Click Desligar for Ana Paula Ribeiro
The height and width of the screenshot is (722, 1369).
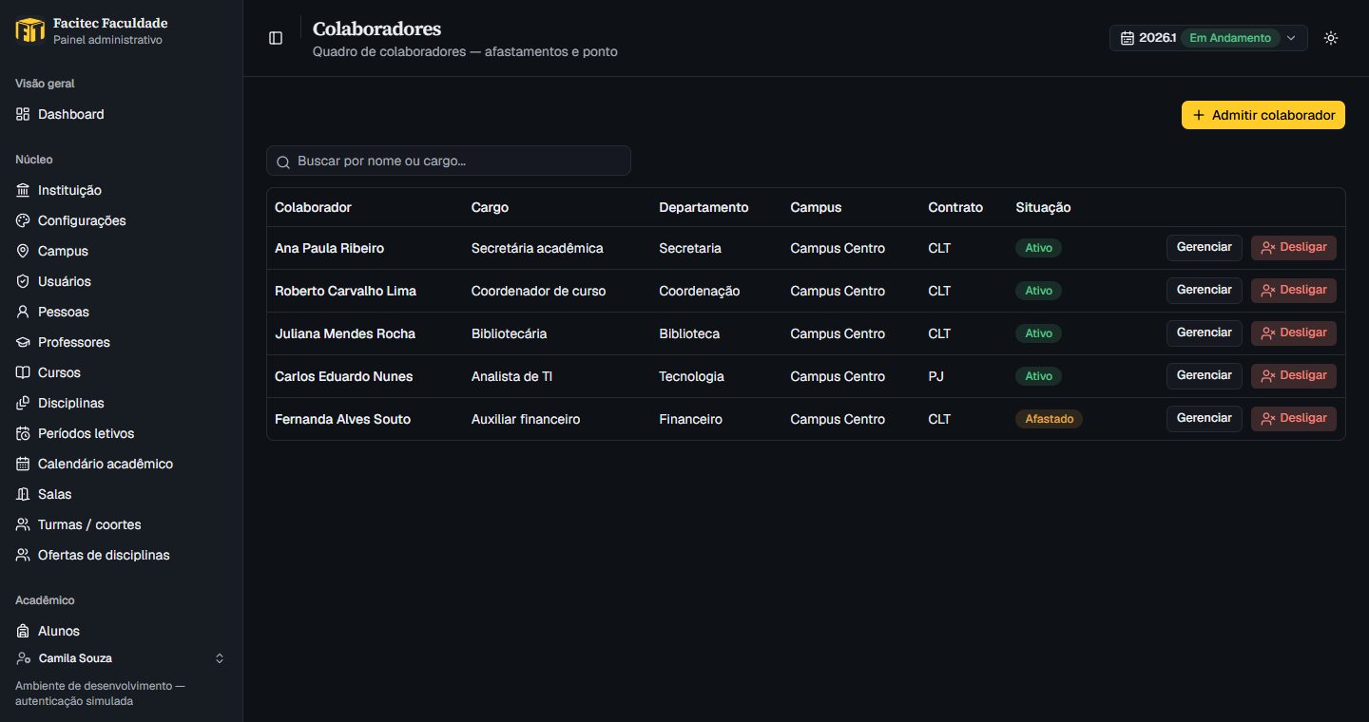pos(1294,248)
